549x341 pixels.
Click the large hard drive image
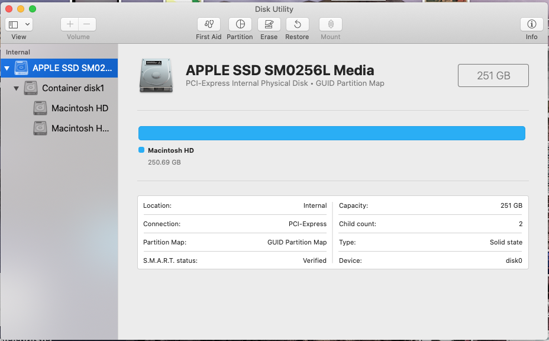(x=156, y=76)
